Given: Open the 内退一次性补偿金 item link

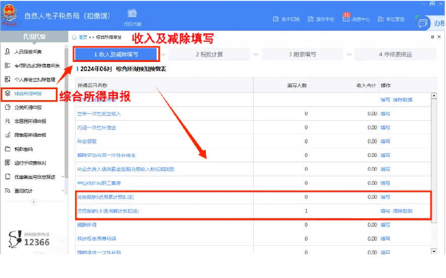Looking at the screenshot, I should click(97, 127).
